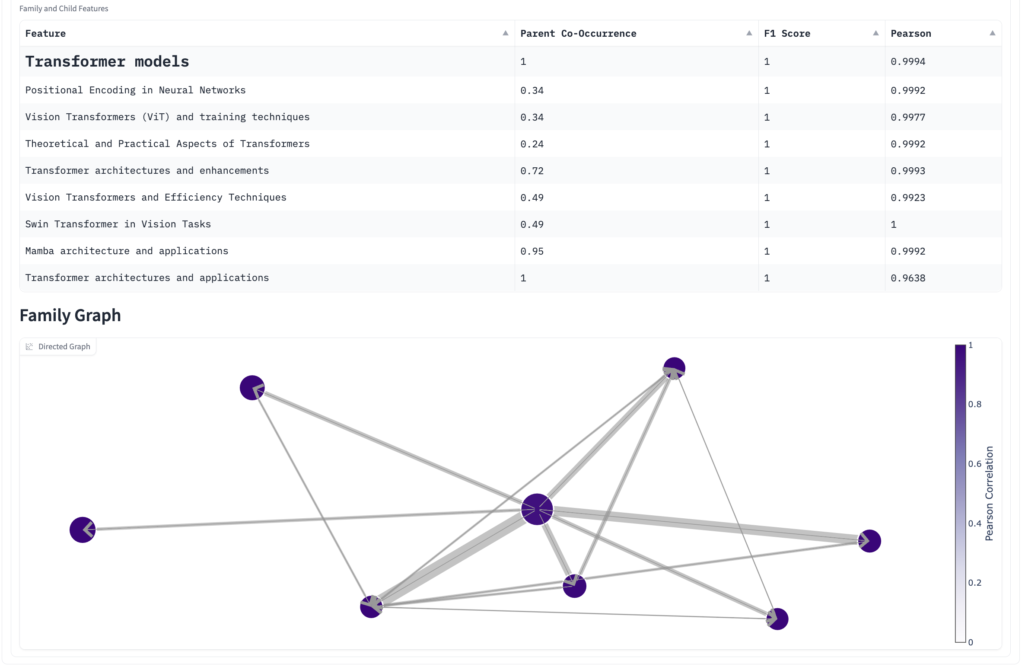Select the Mamba architecture and applications row

[x=127, y=251]
